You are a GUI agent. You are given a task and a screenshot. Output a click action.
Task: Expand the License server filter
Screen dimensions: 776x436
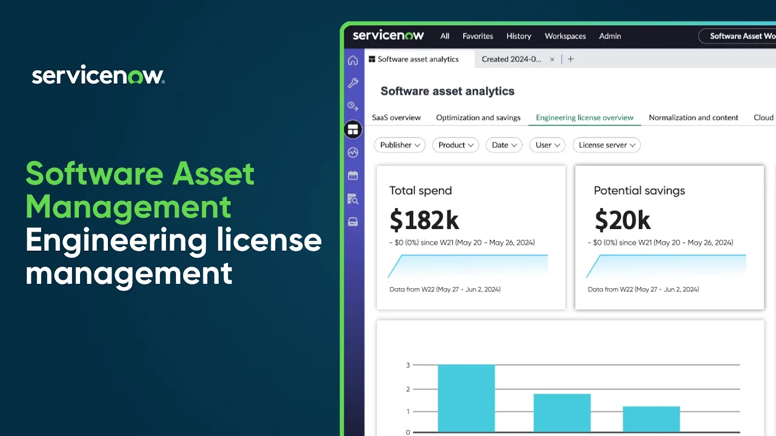[x=606, y=145]
